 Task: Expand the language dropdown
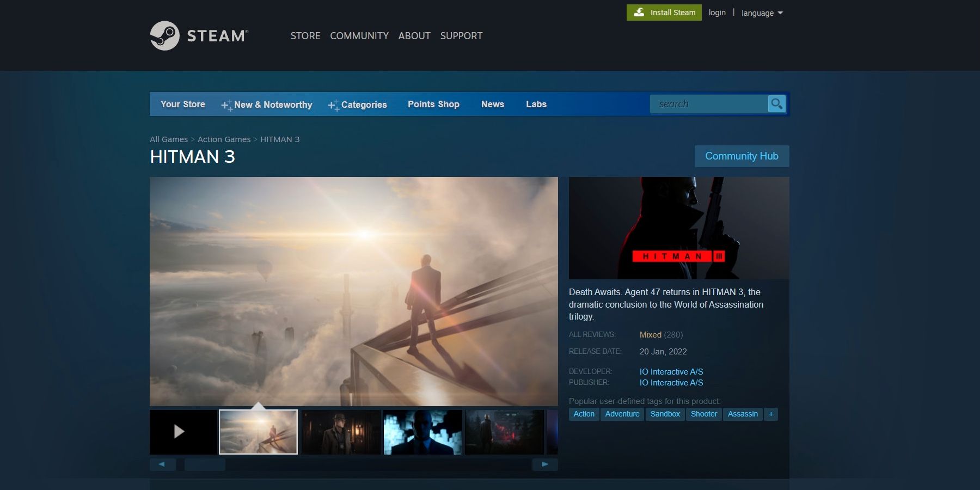[x=762, y=13]
